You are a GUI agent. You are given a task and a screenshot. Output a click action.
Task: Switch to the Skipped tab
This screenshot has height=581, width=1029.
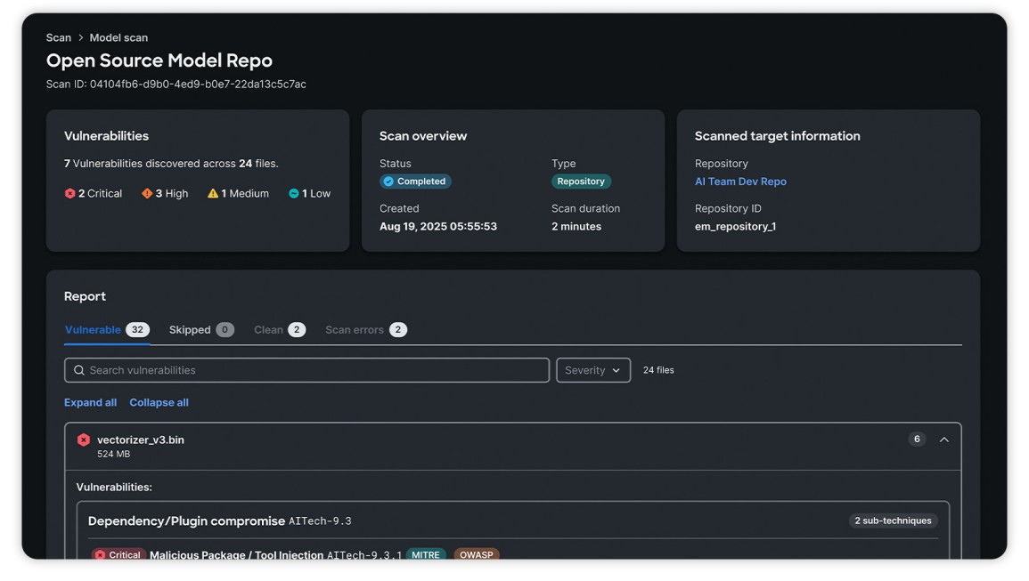[193, 329]
